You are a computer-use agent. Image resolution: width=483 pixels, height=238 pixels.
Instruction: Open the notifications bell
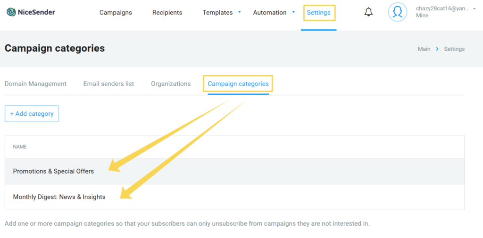(368, 12)
